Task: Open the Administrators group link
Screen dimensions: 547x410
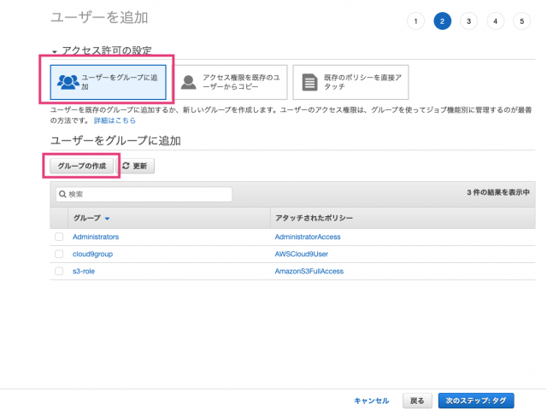Action: pos(96,237)
